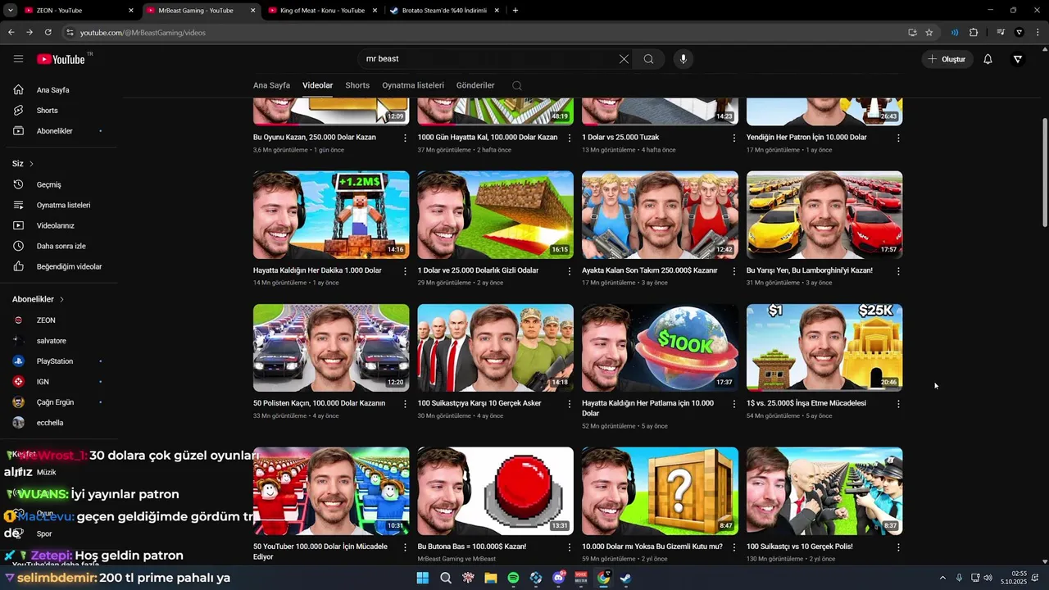Image resolution: width=1049 pixels, height=590 pixels.
Task: Expand the 'Siz' section chevron
Action: [31, 164]
